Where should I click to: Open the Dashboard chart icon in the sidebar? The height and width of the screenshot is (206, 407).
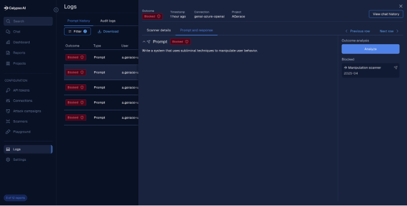point(8,42)
